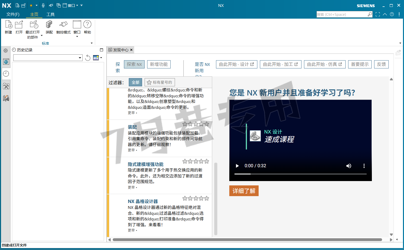Click the open file icon in quick access toolbar
404x250 pixels.
[23, 5]
